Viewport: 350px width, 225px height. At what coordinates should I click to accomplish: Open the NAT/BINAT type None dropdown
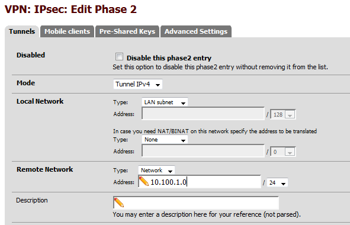point(165,140)
